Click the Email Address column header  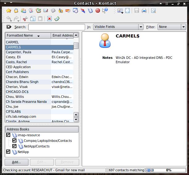click(x=62, y=36)
